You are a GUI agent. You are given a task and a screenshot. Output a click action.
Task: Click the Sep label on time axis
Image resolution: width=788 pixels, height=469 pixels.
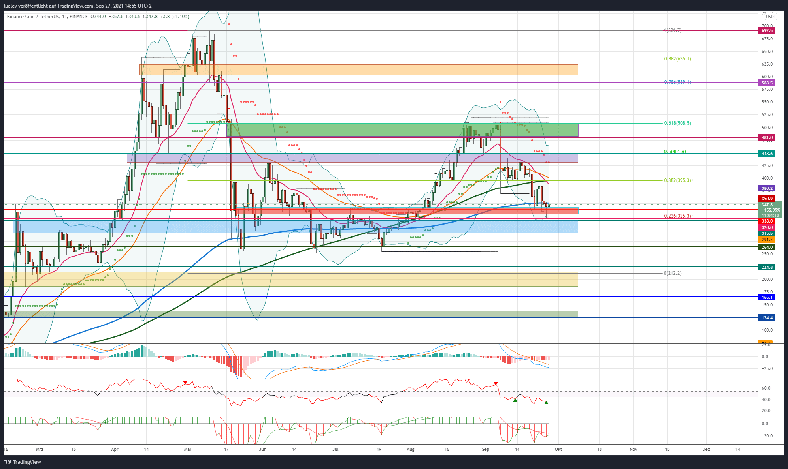[x=485, y=449]
